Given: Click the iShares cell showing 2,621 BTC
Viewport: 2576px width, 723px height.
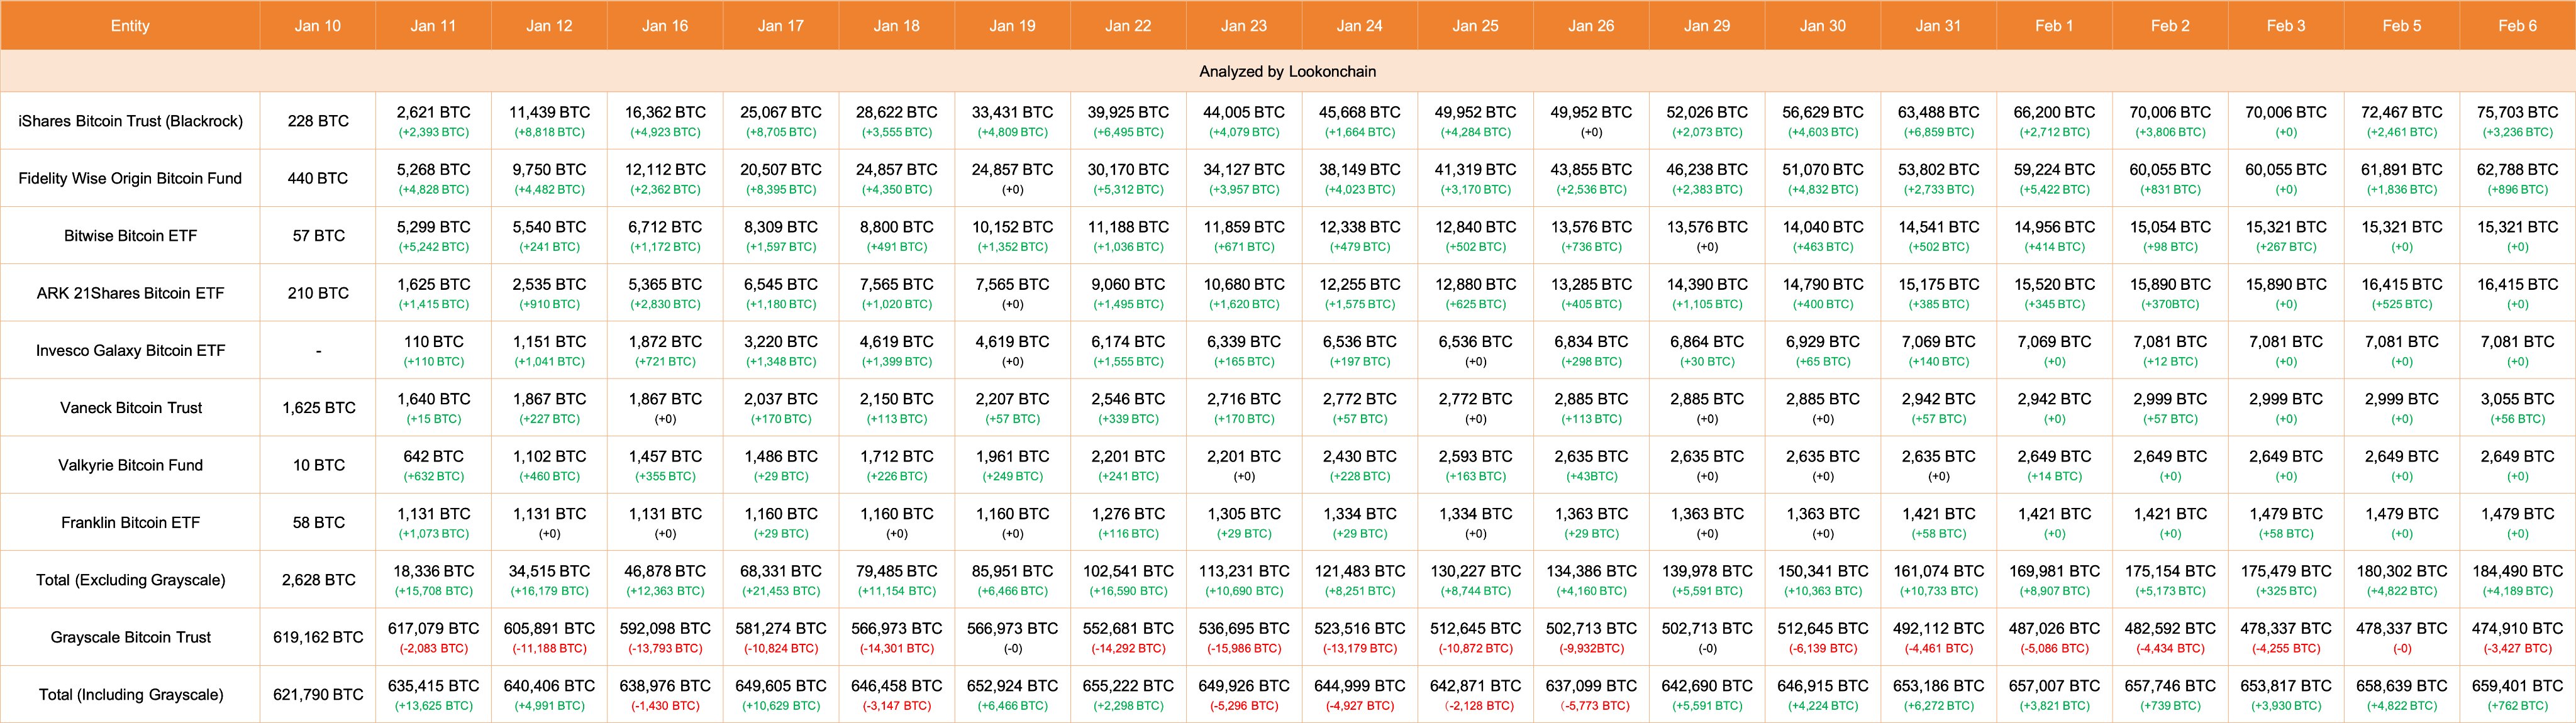Looking at the screenshot, I should [x=433, y=121].
